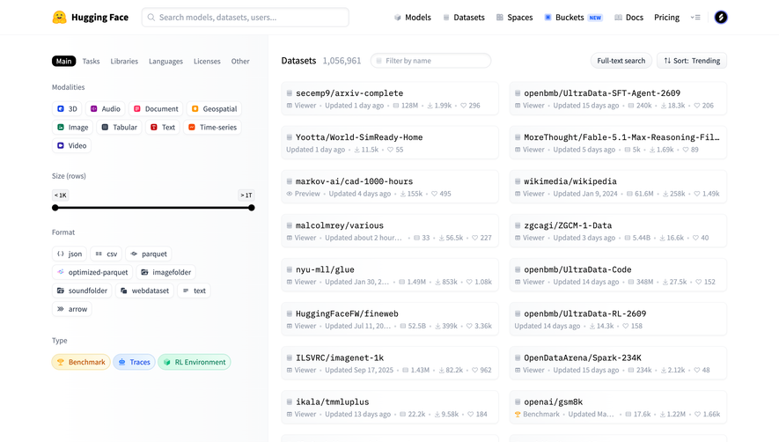This screenshot has height=442, width=779.
Task: Open the Datasets navigation link
Action: (464, 18)
